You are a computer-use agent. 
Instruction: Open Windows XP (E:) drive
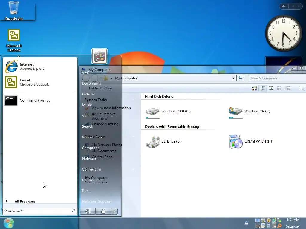(250, 112)
